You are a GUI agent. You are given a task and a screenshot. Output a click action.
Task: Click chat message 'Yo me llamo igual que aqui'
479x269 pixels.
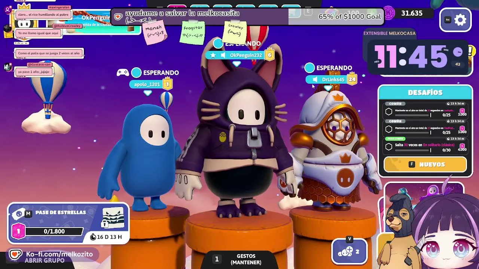coord(38,33)
